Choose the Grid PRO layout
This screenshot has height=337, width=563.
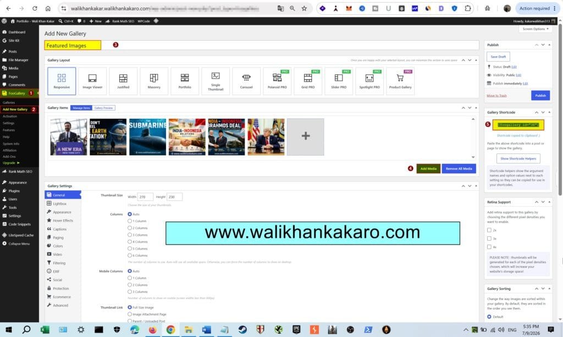(x=308, y=81)
